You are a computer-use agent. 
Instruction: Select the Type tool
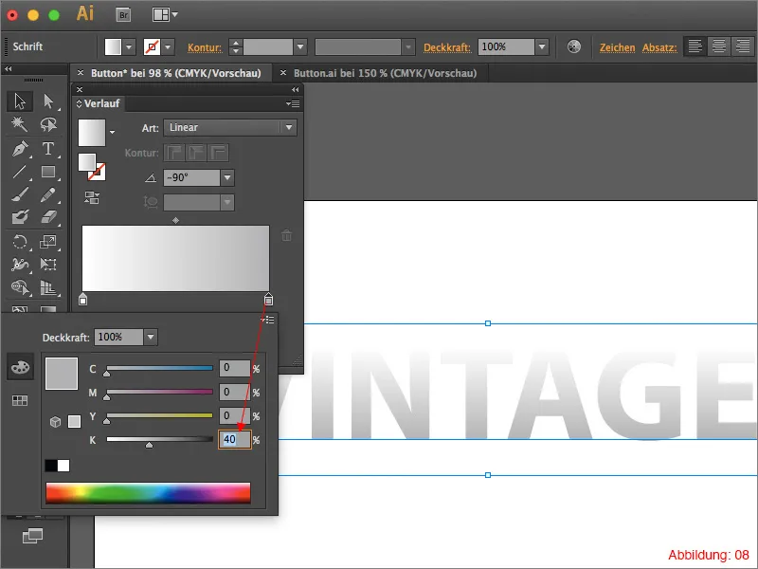[x=48, y=149]
